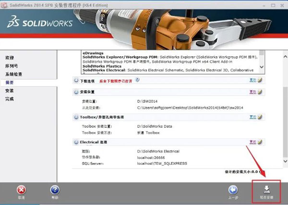This screenshot has height=205, width=288.
Task: Close the installer window
Action: [282, 5]
